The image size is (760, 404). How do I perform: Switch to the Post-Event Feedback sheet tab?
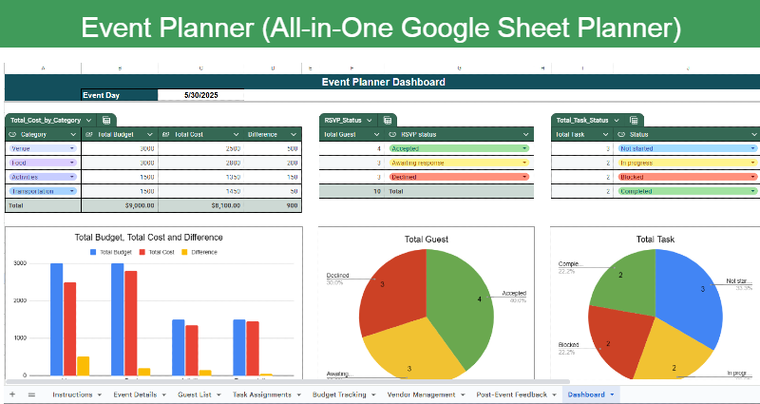[x=511, y=394]
